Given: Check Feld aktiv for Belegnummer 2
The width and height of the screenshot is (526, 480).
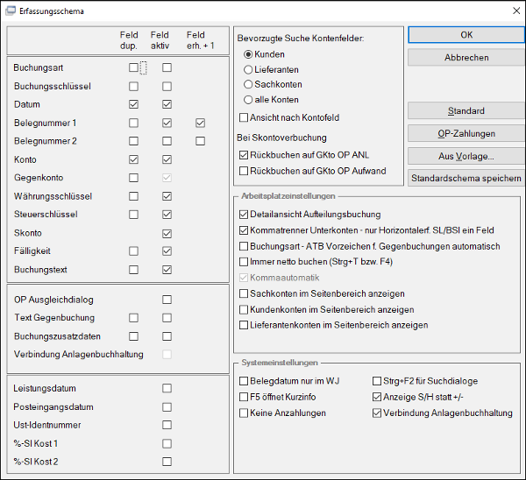Looking at the screenshot, I should [x=167, y=141].
